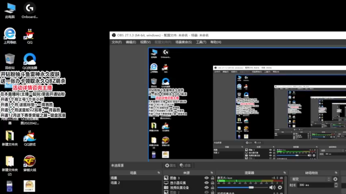346x194 pixels.
Task: Click the 滤镜 filters button
Action: [x=185, y=166]
